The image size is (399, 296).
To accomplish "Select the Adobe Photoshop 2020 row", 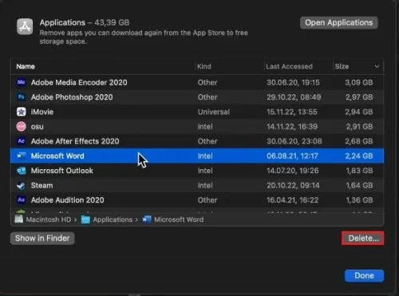I will coord(197,97).
